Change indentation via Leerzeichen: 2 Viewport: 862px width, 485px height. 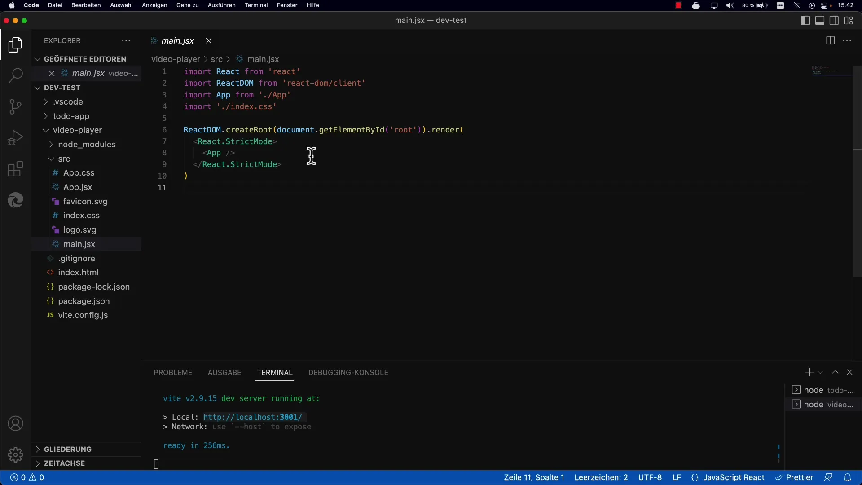(x=601, y=477)
